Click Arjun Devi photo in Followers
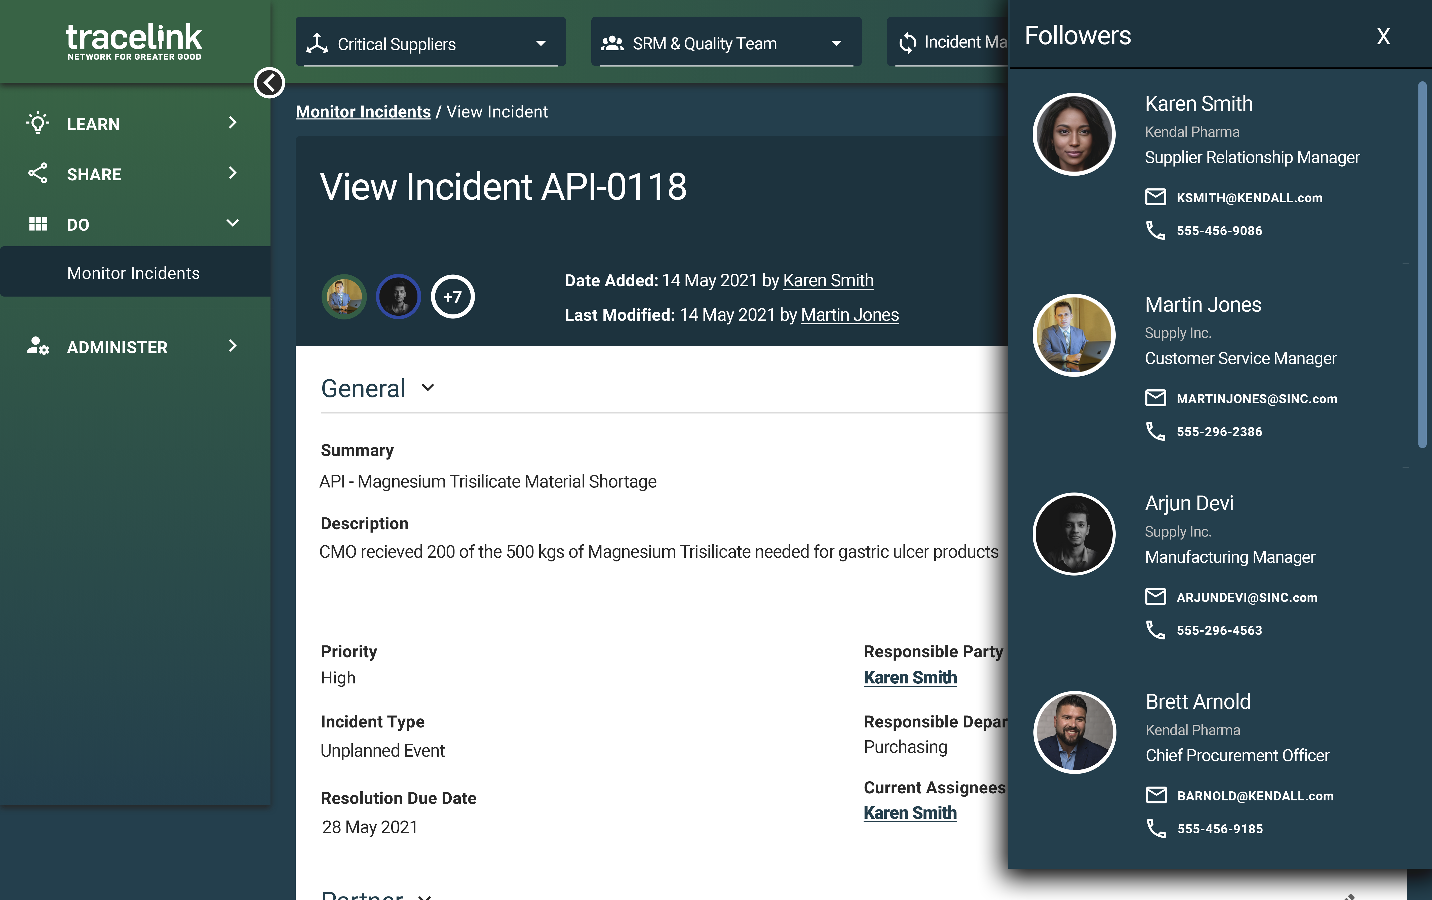 point(1074,534)
